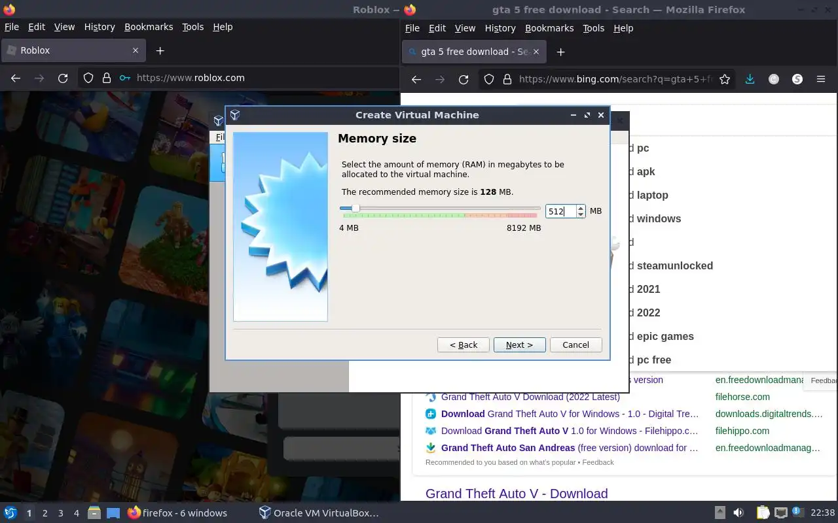
Task: Open the start menu launcher in the taskbar
Action: pos(10,513)
